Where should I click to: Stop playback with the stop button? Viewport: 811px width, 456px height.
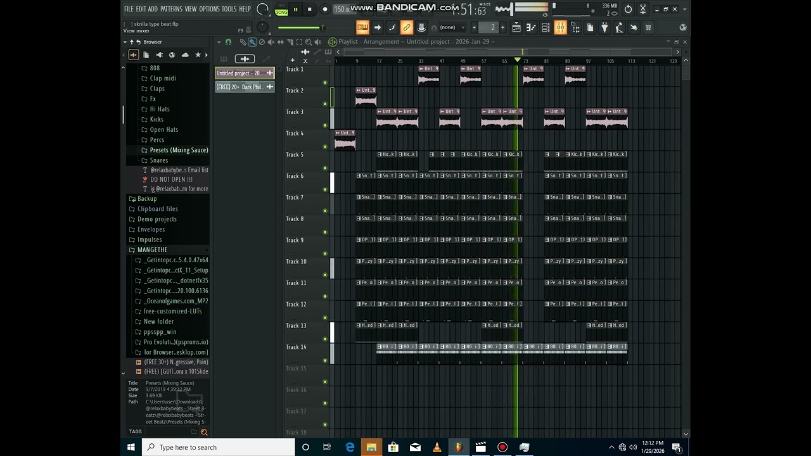[309, 9]
